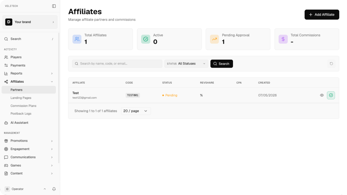Click the Payments arrows icon
The height and width of the screenshot is (195, 347).
pos(6,65)
